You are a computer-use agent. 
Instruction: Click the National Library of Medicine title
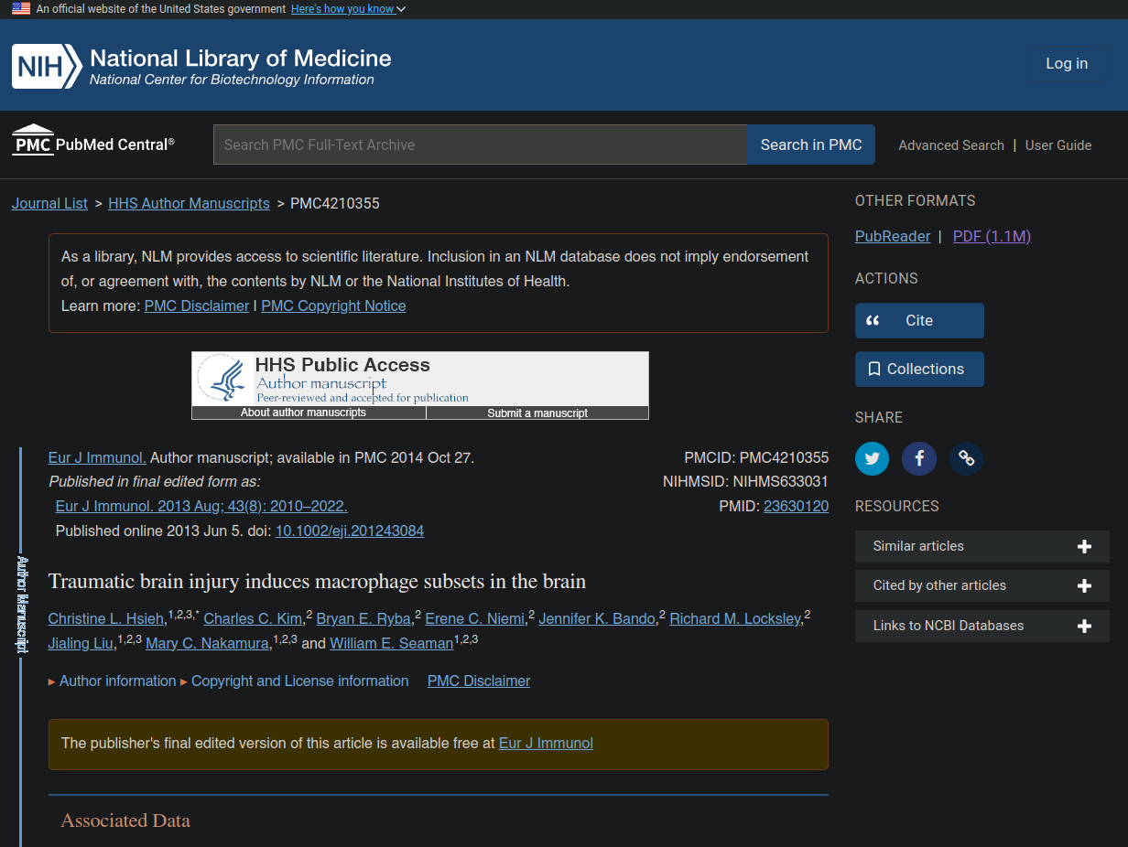pos(241,59)
